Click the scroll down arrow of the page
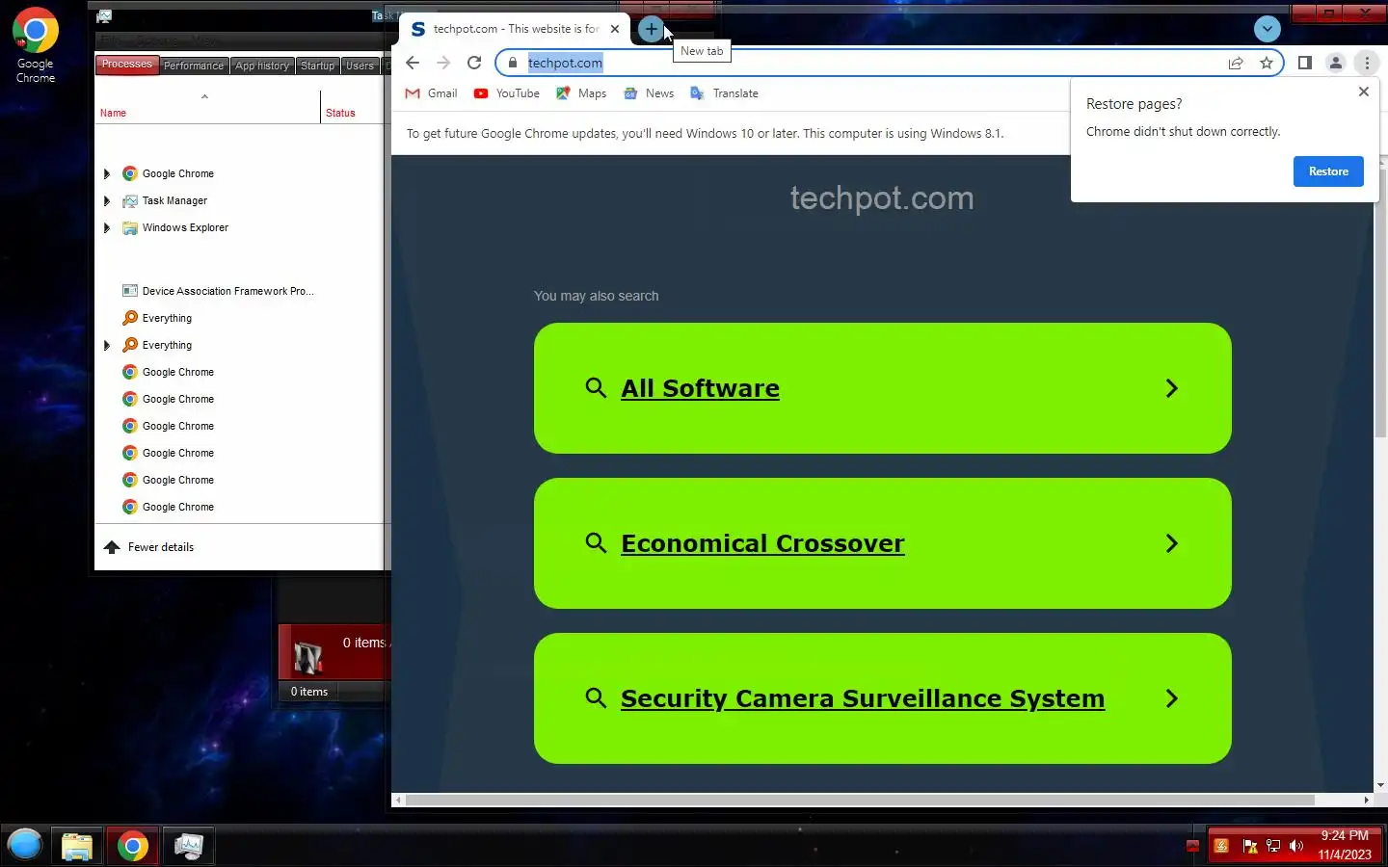 pyautogui.click(x=1380, y=785)
